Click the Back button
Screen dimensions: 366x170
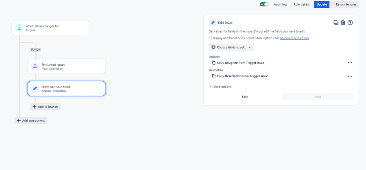pyautogui.click(x=245, y=97)
